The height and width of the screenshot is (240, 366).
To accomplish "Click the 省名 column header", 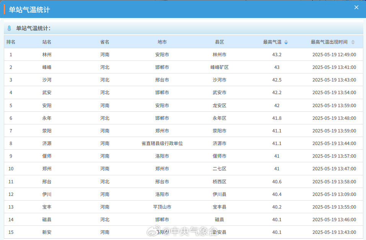I will coord(105,42).
